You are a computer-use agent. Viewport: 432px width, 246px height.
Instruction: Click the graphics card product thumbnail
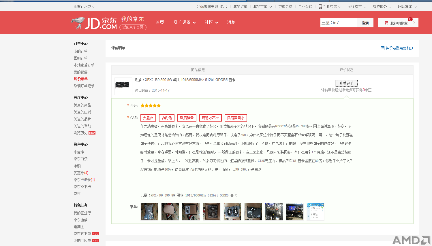(x=123, y=86)
